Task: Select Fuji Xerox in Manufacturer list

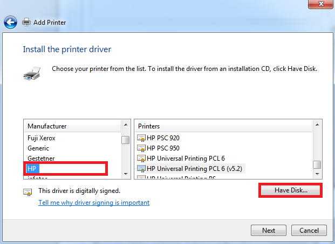Action: tap(41, 138)
